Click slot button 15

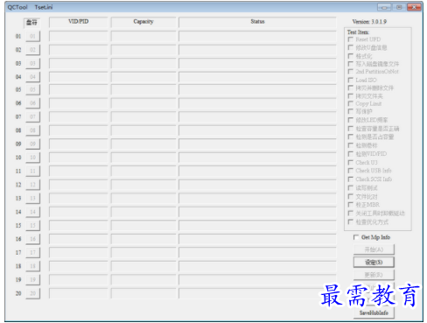click(x=32, y=225)
